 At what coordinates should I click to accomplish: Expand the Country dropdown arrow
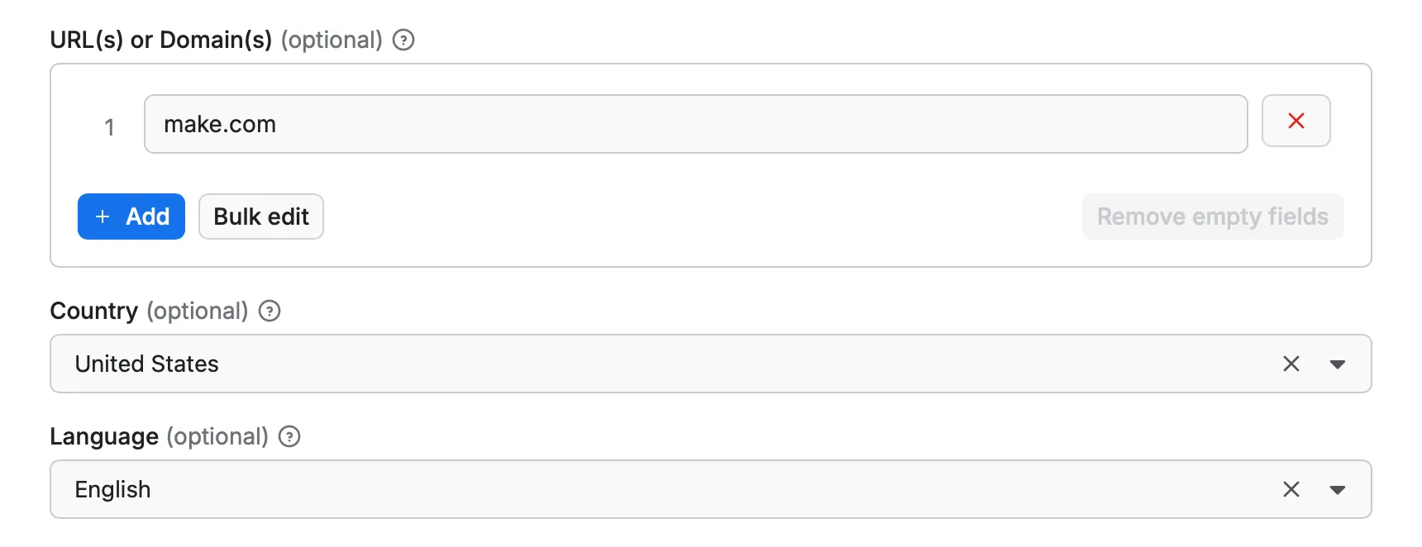tap(1338, 364)
